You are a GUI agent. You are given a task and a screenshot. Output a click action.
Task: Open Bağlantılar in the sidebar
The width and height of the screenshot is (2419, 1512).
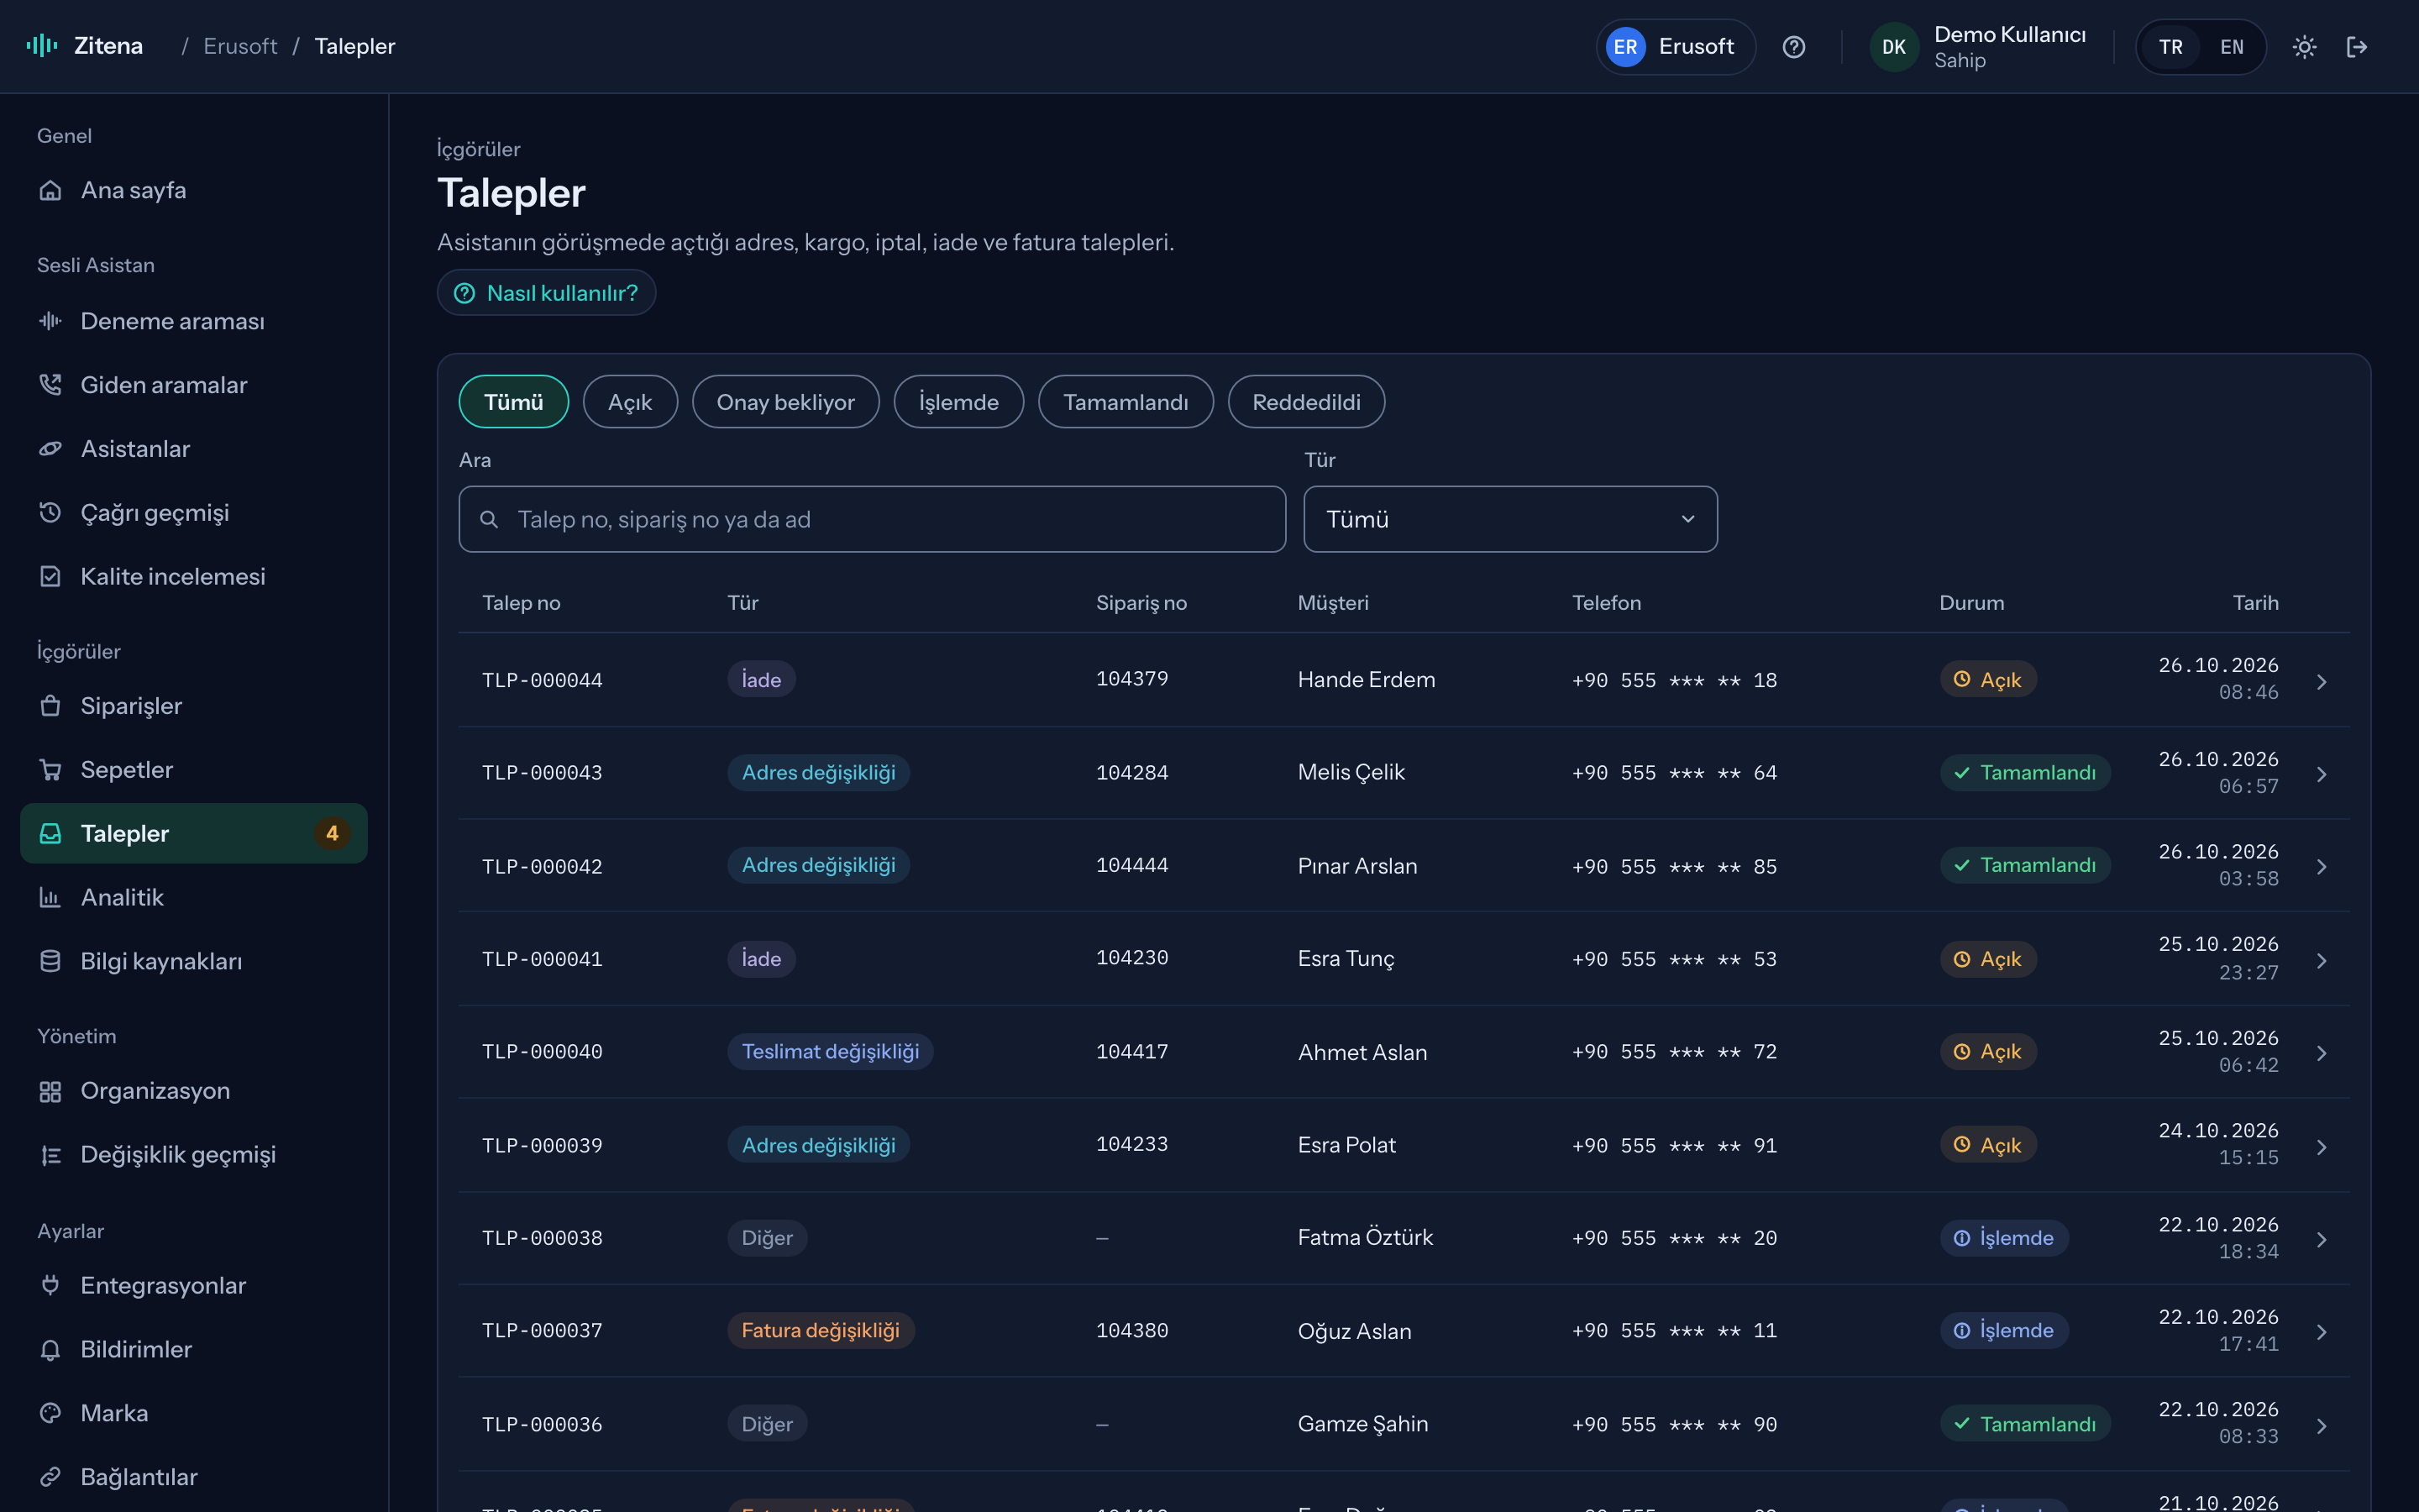coord(194,1477)
